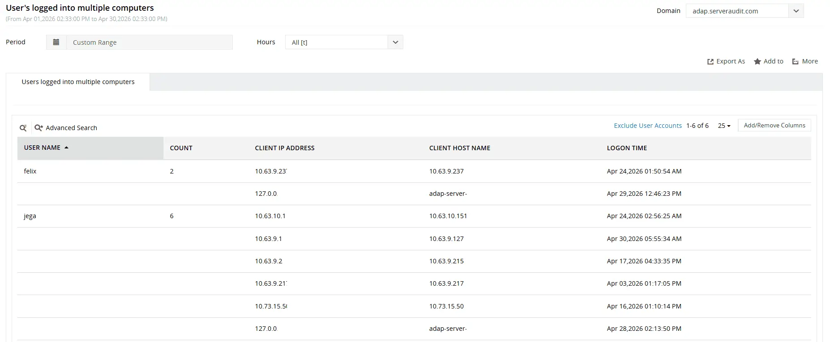Open the Domain dropdown arrow
830x342 pixels.
(x=796, y=11)
